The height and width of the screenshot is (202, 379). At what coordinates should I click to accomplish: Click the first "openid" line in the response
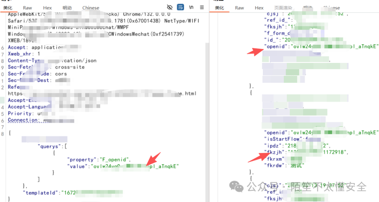[321, 46]
